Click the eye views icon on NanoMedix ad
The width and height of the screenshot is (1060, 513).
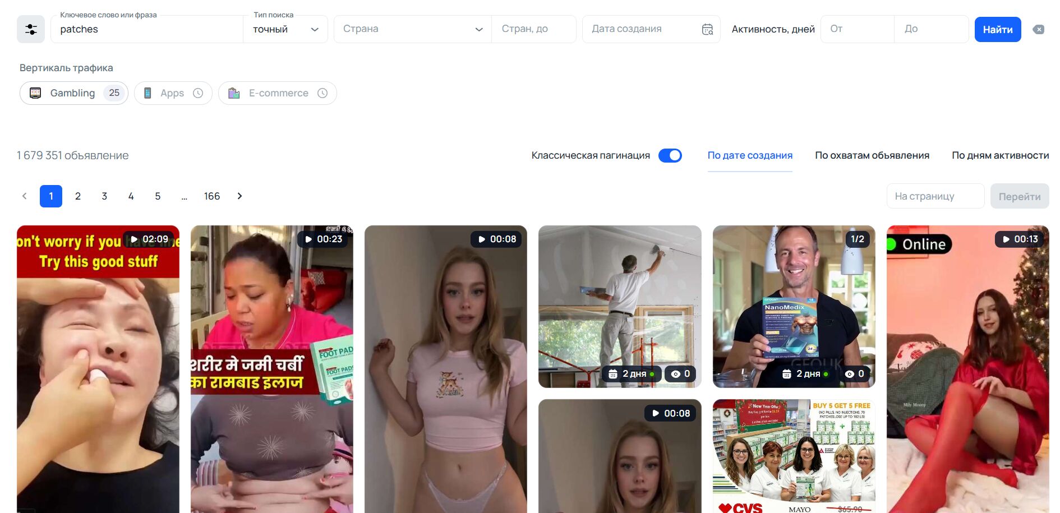coord(850,374)
